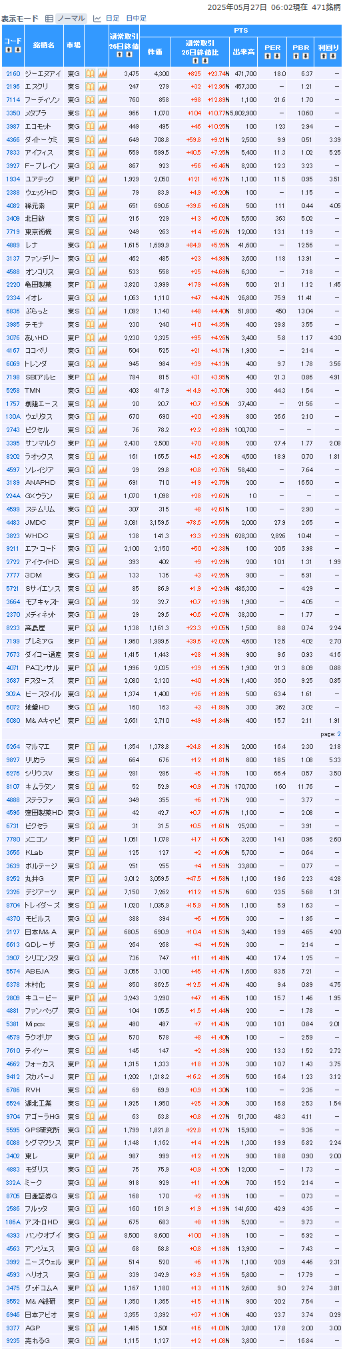Screen dimensions: 345x1349
Task: Sort ascending by PBR column arrow
Action: click(x=296, y=56)
